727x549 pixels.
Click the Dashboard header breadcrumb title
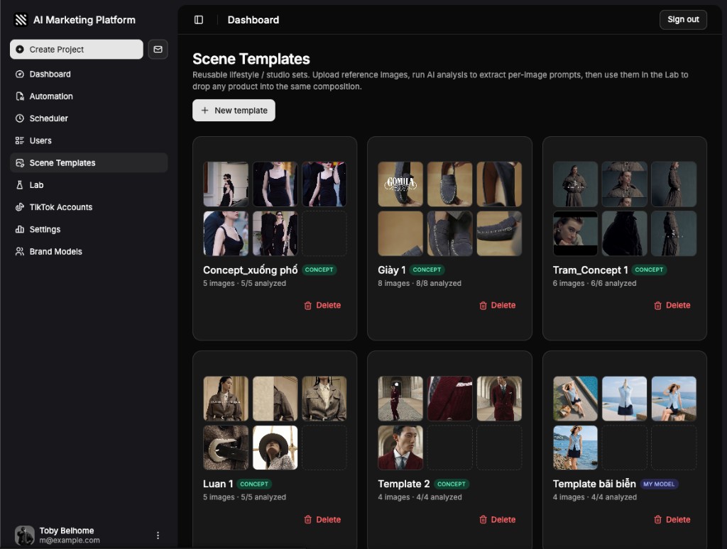(x=253, y=20)
